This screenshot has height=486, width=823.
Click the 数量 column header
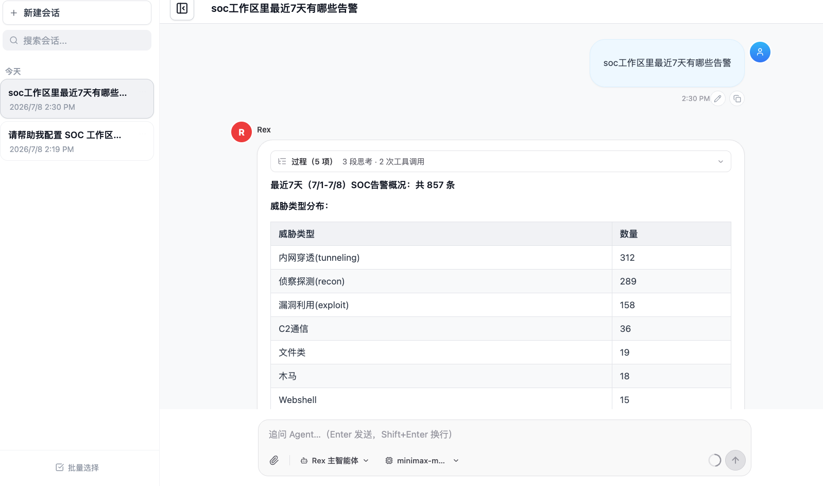coord(671,234)
